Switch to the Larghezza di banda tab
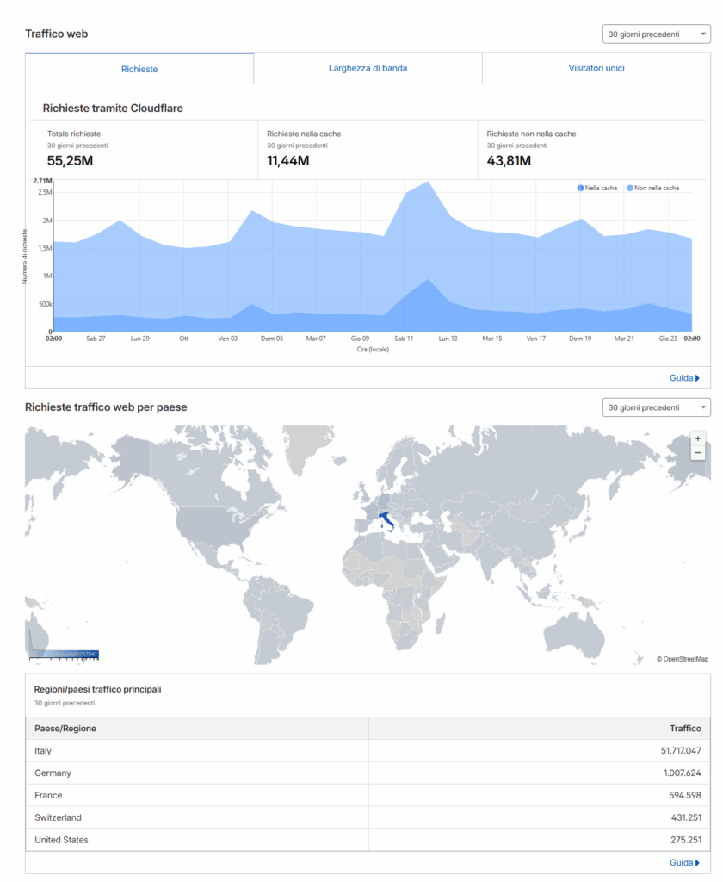Image resolution: width=723 pixels, height=882 pixels. (x=368, y=69)
